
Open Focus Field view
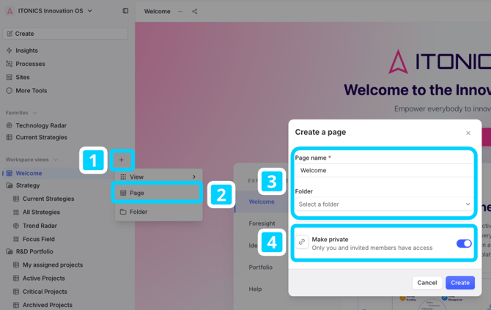pyautogui.click(x=39, y=239)
